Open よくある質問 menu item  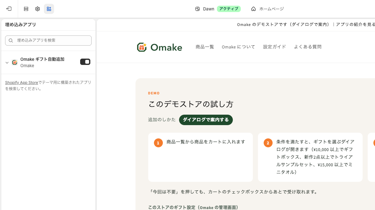pyautogui.click(x=308, y=47)
